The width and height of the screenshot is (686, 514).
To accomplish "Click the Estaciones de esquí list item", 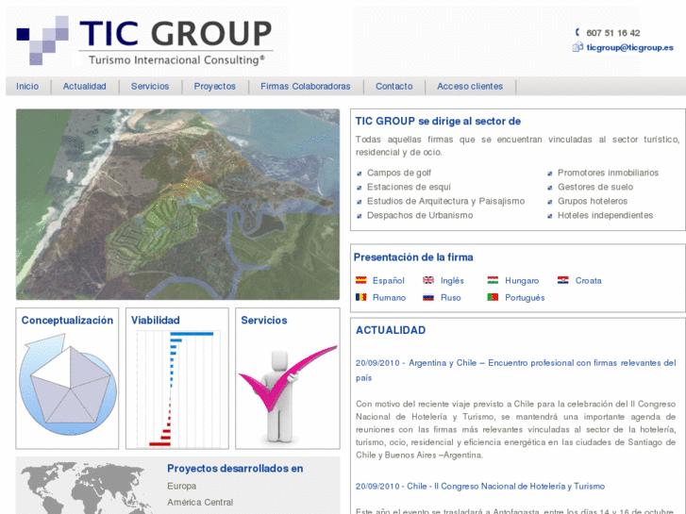I will (409, 187).
